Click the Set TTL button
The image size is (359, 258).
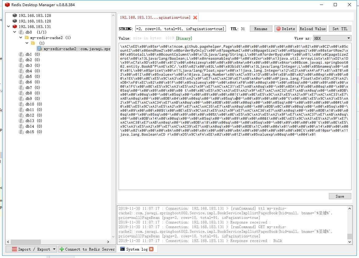click(340, 29)
